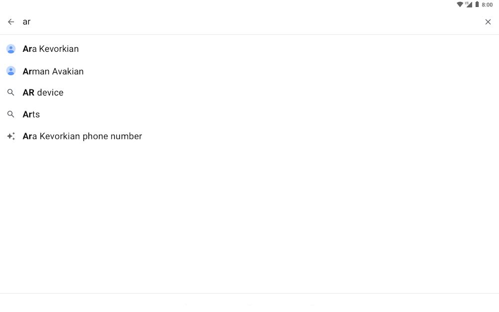Screen dimensions: 499x312
Task: Go back using the left arrow
Action: point(11,22)
